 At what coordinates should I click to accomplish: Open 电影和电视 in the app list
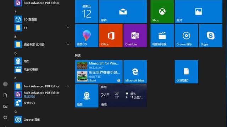[42, 69]
